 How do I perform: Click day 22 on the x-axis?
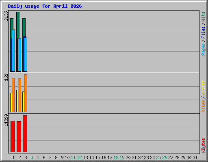pos(140,158)
